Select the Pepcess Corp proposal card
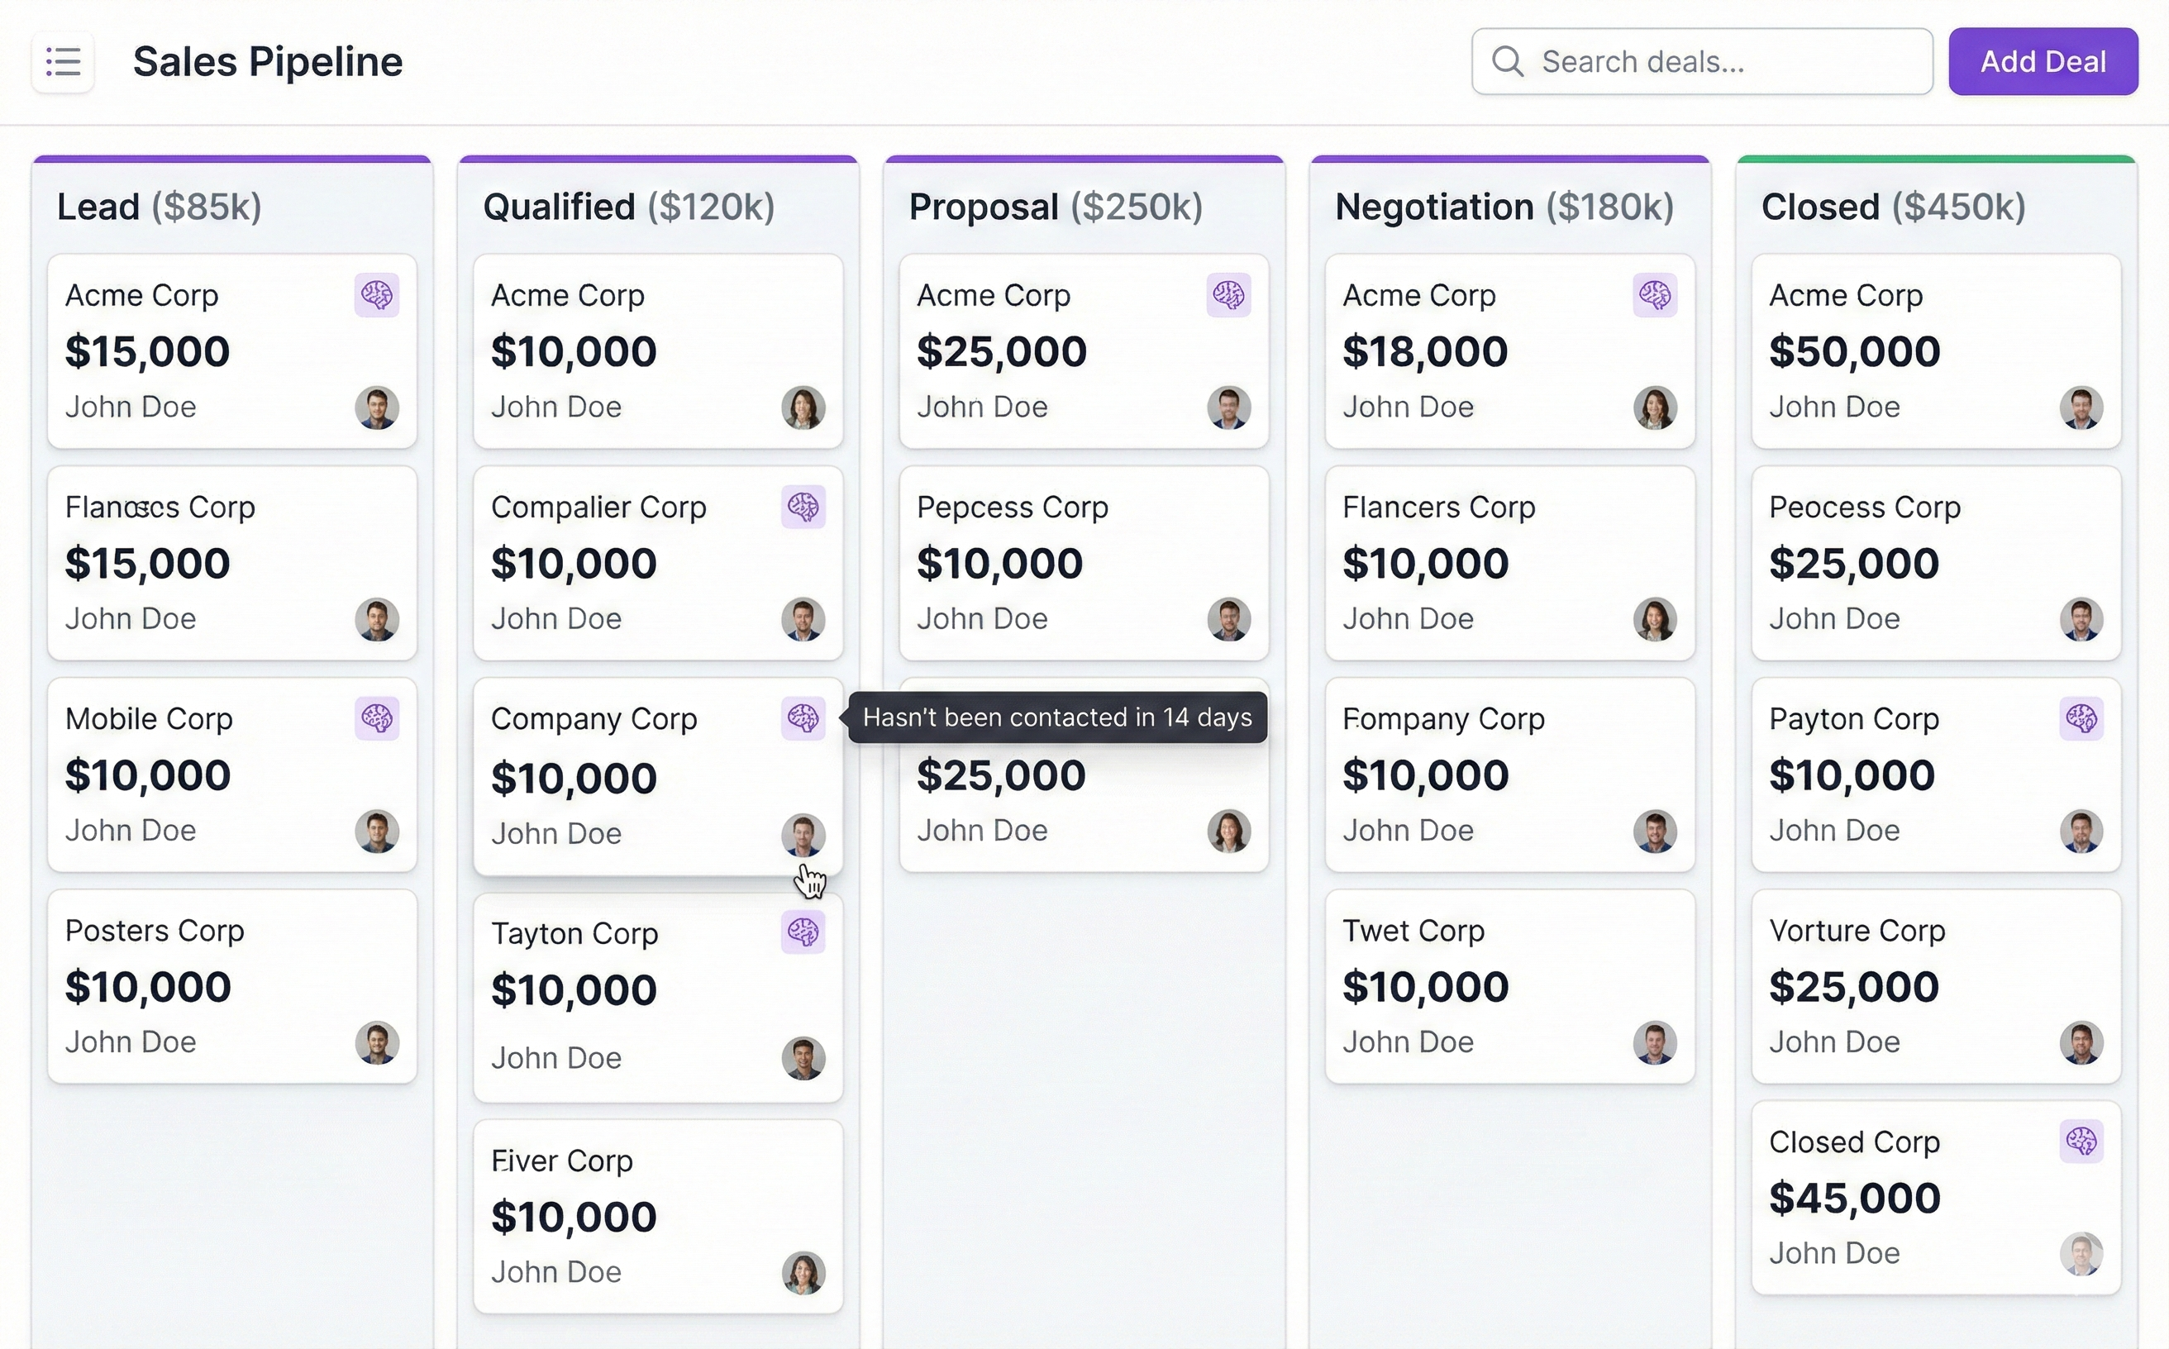The image size is (2169, 1349). [x=1083, y=562]
